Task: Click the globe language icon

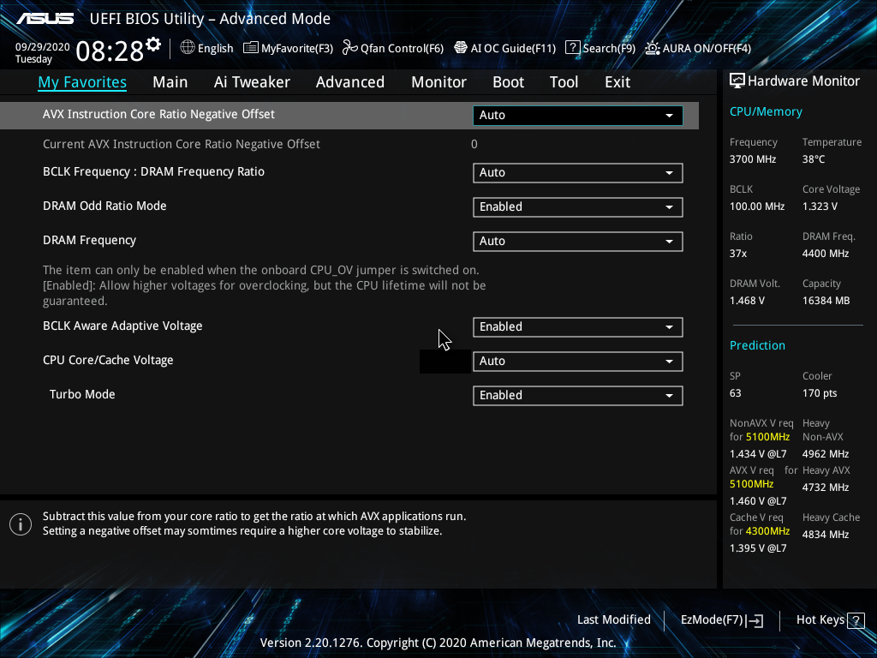Action: click(x=188, y=48)
